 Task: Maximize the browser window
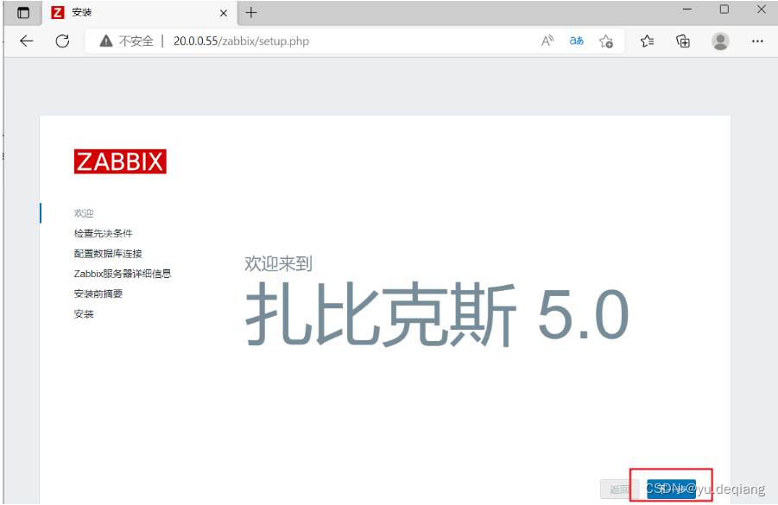click(724, 9)
